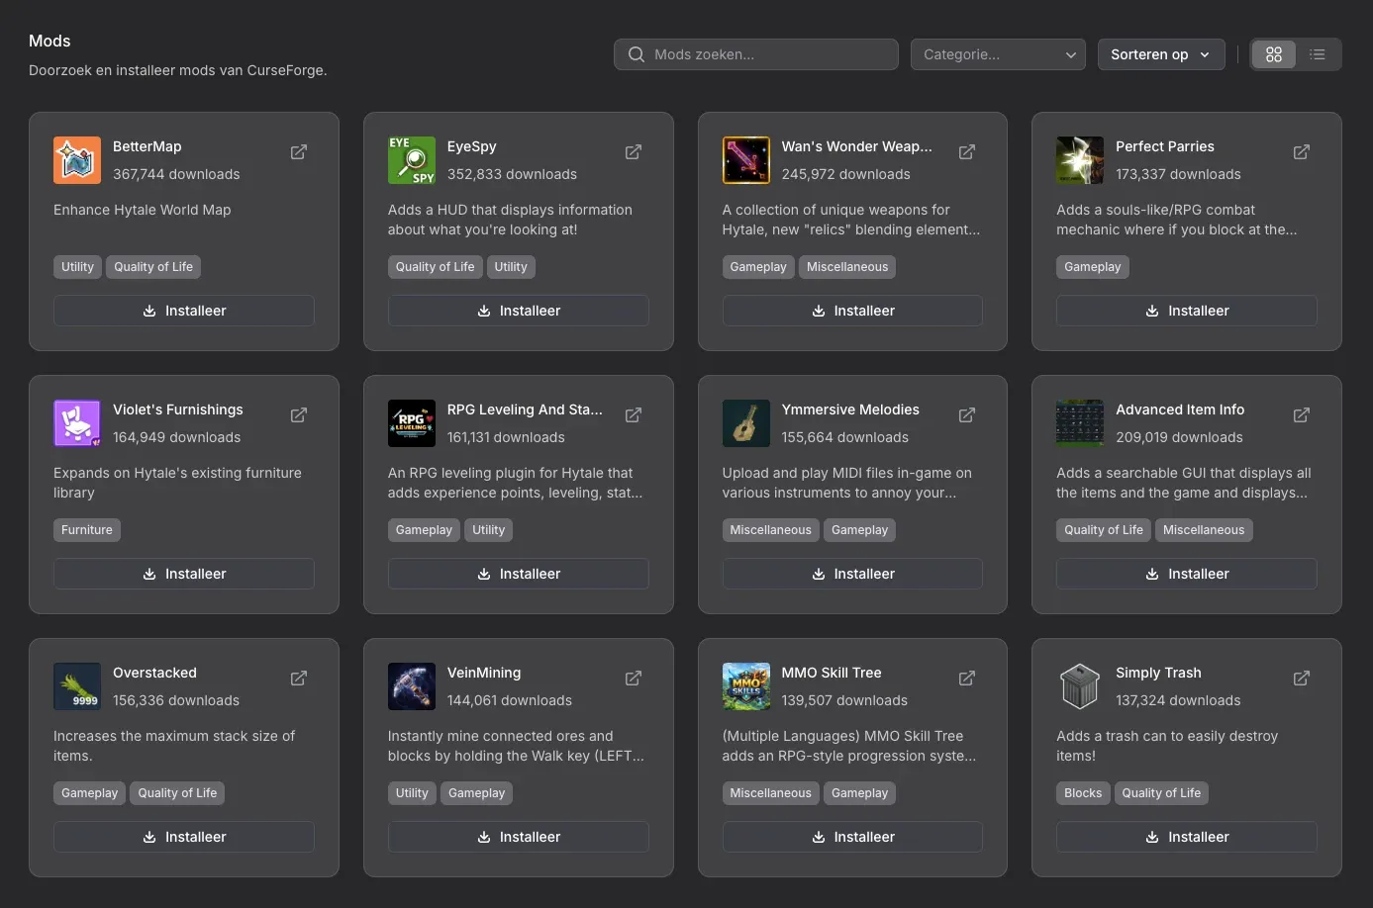Open the Categorie dropdown
The width and height of the screenshot is (1373, 908).
997,54
